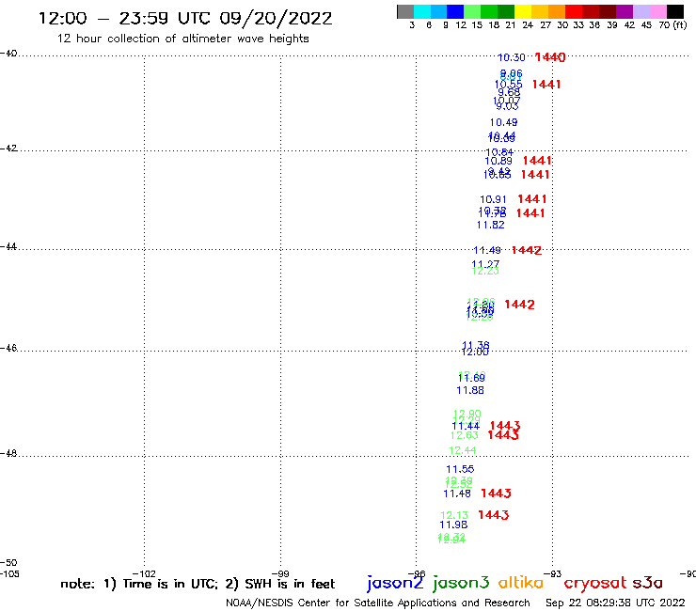
Task: Select the -46 latitude axis label
Action: click(x=8, y=349)
